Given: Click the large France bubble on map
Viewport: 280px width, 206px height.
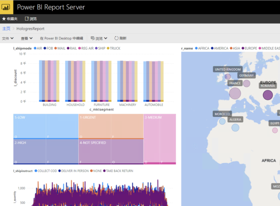Looking at the screenshot, I should 235,93.
